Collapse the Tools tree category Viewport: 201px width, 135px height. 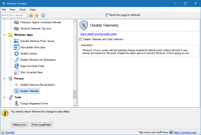pos(4,97)
